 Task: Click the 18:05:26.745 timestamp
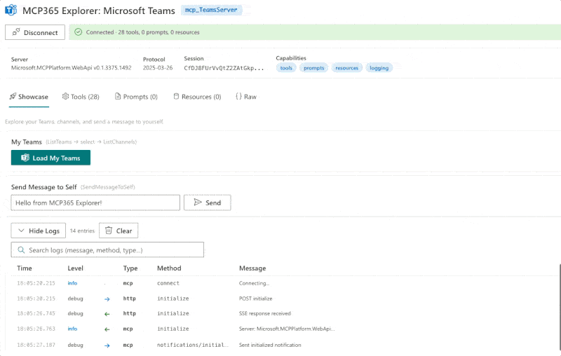tap(36, 314)
